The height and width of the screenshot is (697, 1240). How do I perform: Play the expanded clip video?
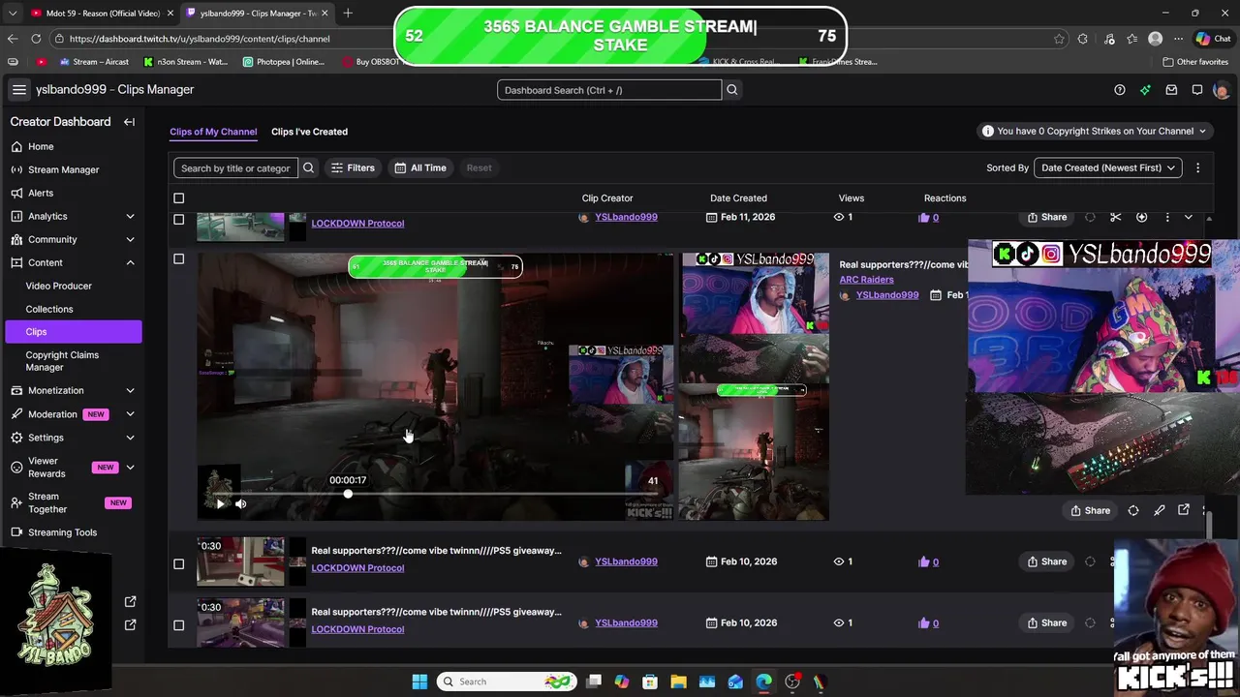click(220, 503)
